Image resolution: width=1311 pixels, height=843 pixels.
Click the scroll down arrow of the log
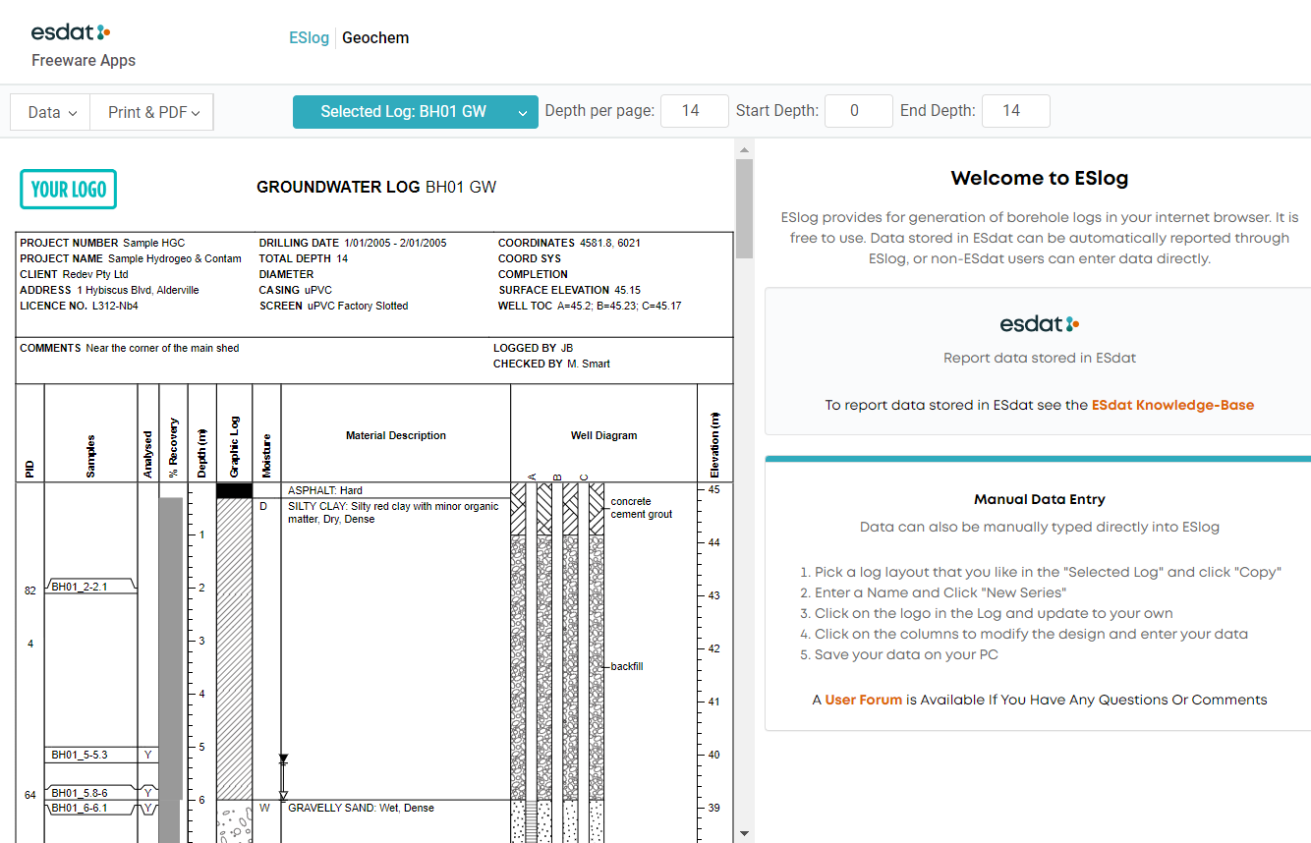pos(744,833)
